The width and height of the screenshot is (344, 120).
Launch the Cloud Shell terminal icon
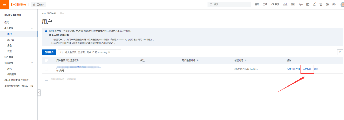point(308,5)
